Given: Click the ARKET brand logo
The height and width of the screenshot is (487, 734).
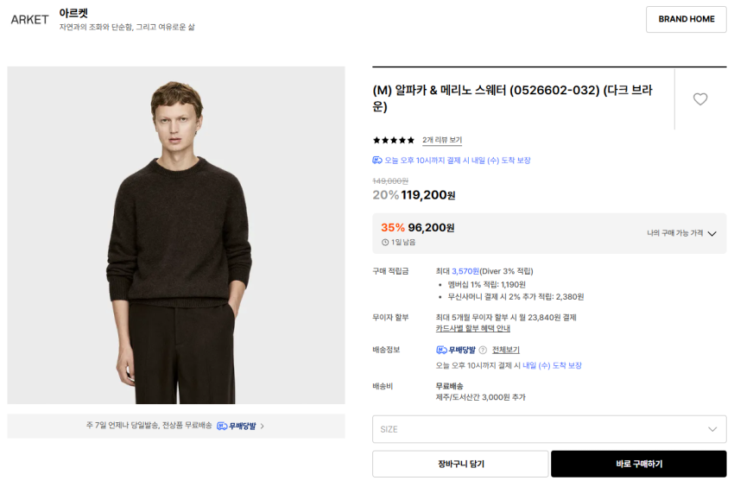Looking at the screenshot, I should coord(29,20).
